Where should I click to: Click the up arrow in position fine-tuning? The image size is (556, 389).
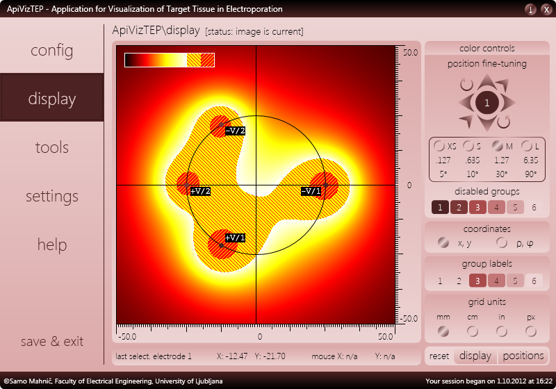pyautogui.click(x=487, y=81)
